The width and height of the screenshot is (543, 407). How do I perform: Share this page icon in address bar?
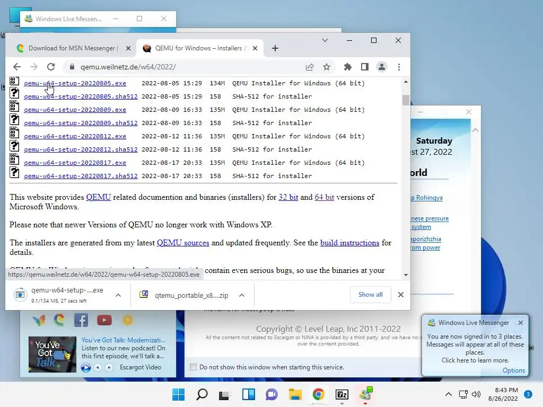(310, 67)
